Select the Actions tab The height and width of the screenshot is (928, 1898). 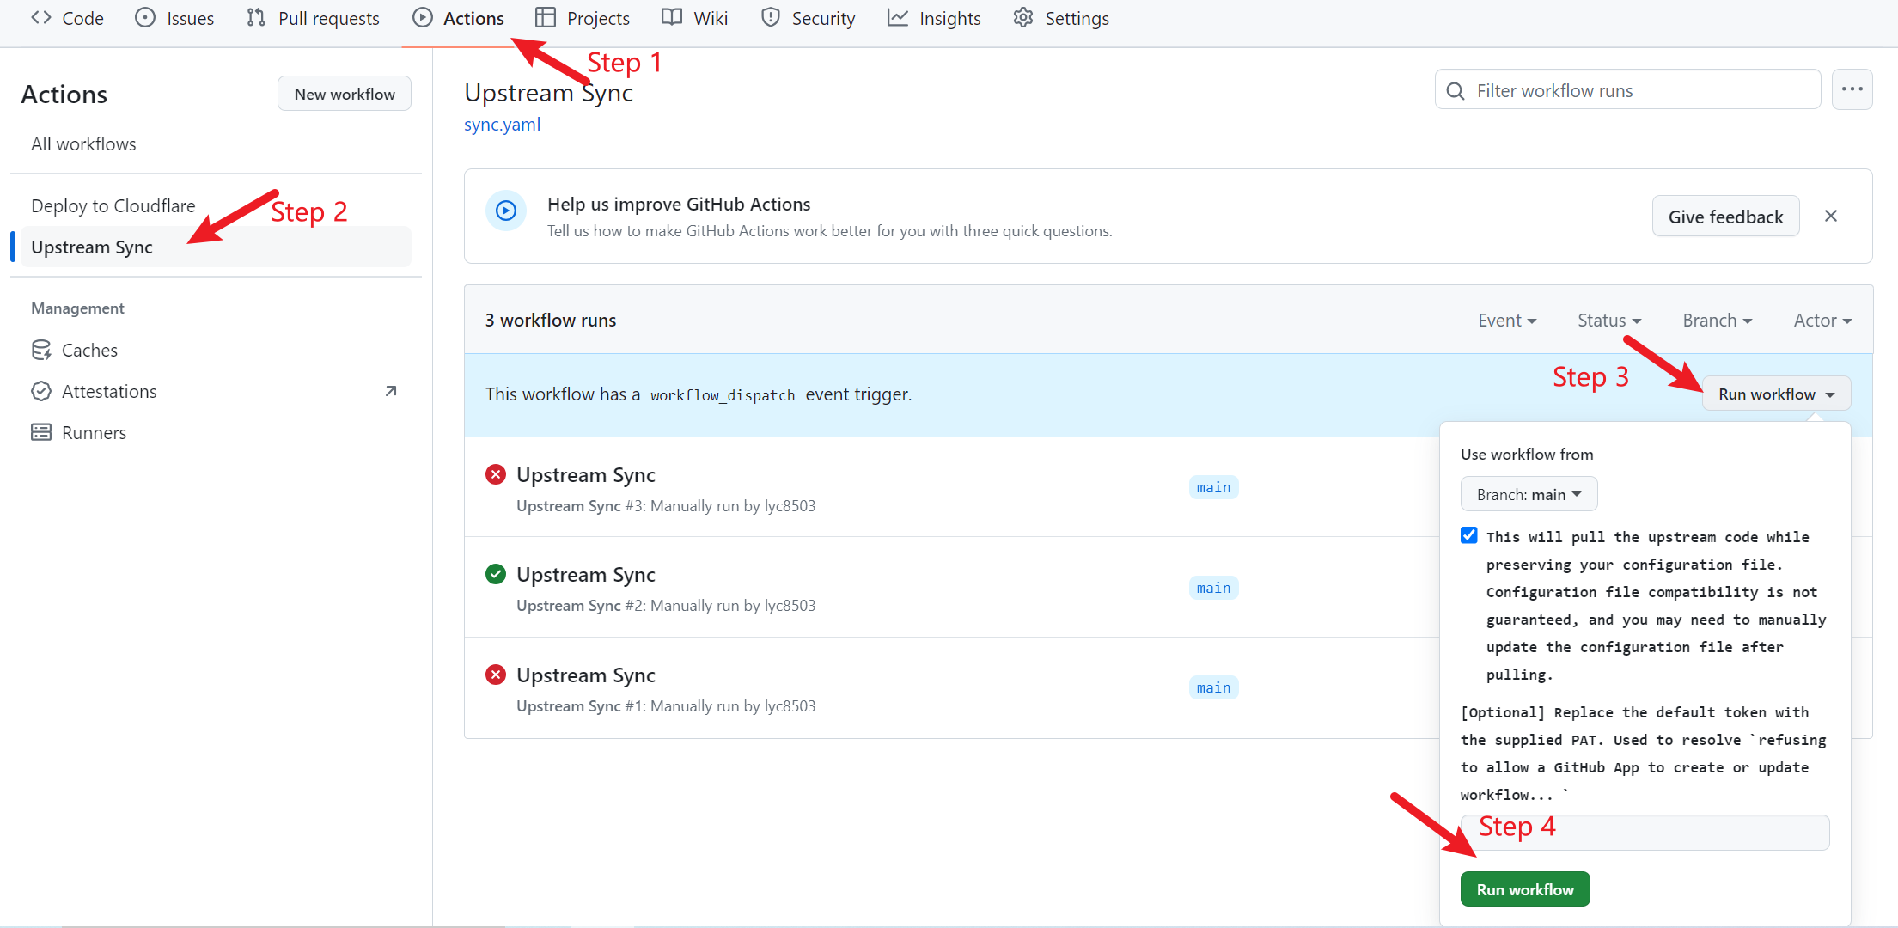pyautogui.click(x=458, y=18)
